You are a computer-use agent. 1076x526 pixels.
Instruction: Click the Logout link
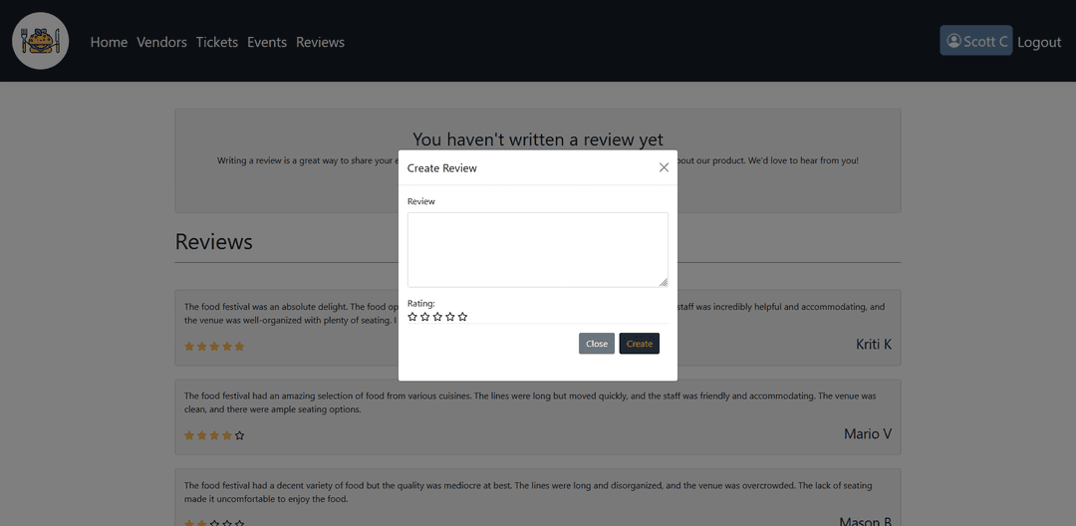coord(1039,42)
